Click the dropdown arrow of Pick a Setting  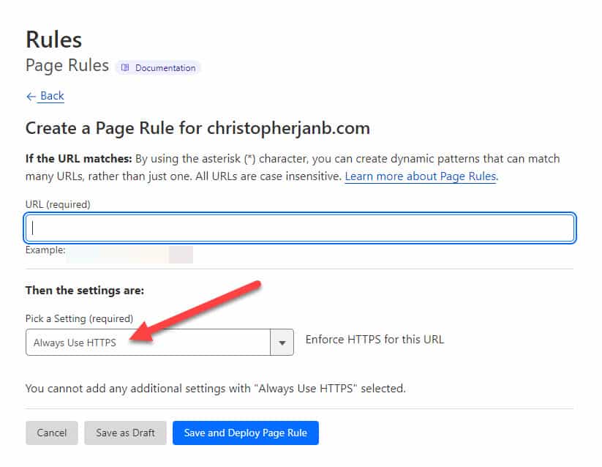(282, 343)
